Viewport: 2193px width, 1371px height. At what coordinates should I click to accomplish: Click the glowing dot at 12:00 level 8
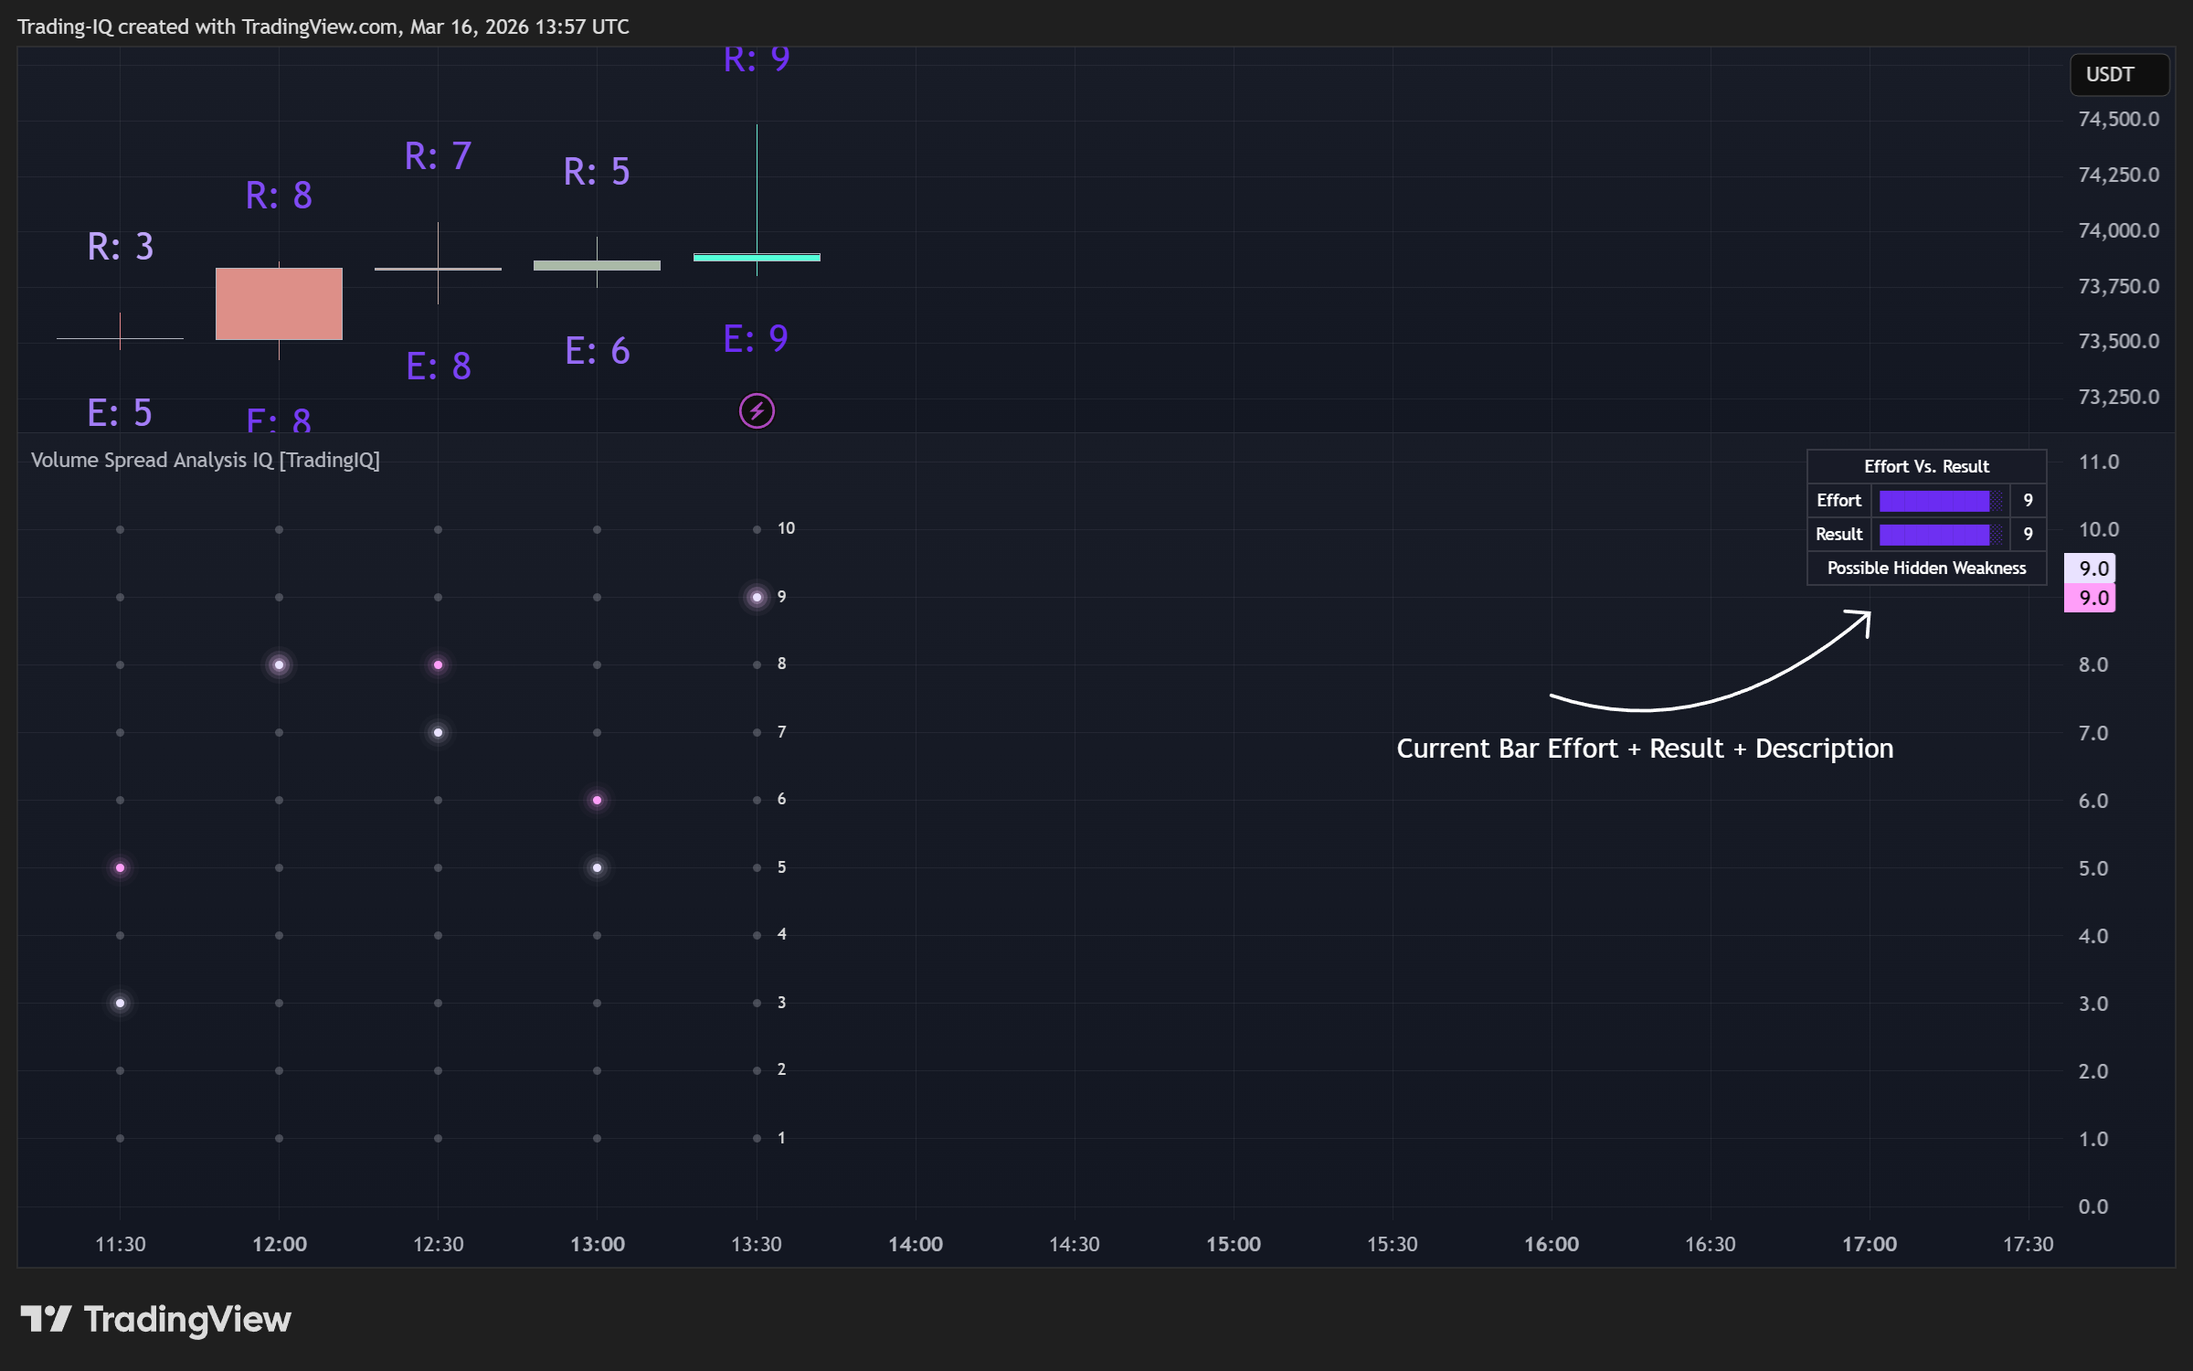(279, 664)
